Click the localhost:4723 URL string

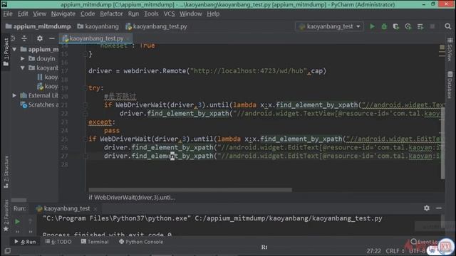click(249, 71)
